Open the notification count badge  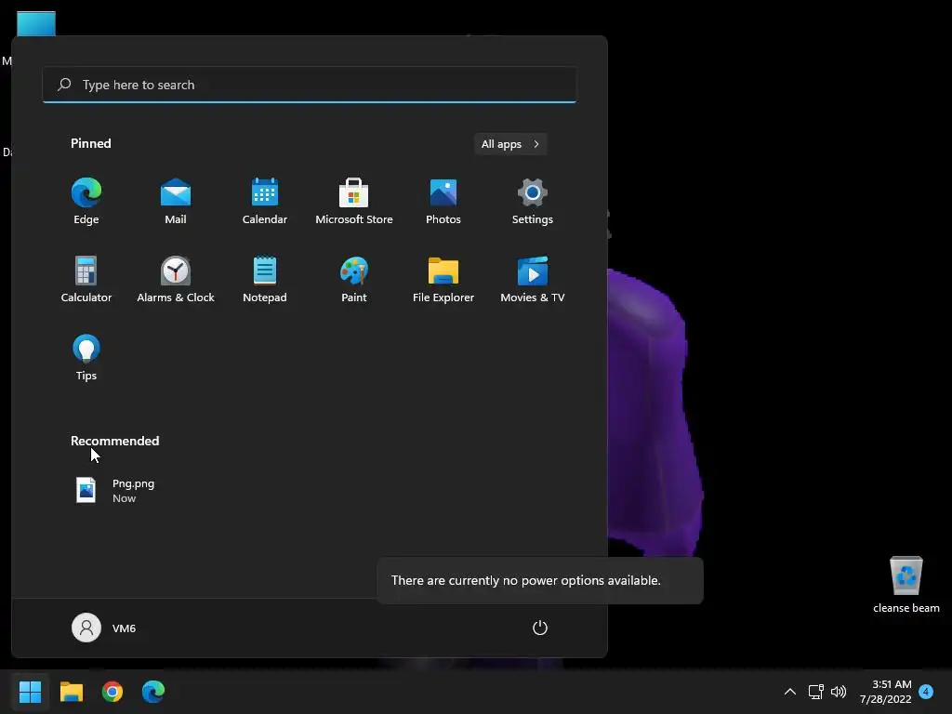(x=926, y=691)
